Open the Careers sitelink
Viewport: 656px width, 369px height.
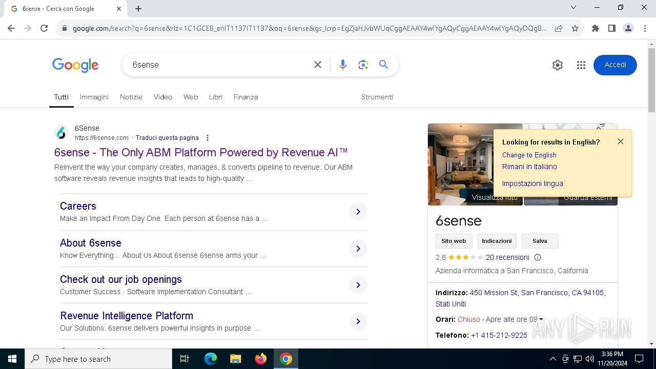[x=78, y=206]
